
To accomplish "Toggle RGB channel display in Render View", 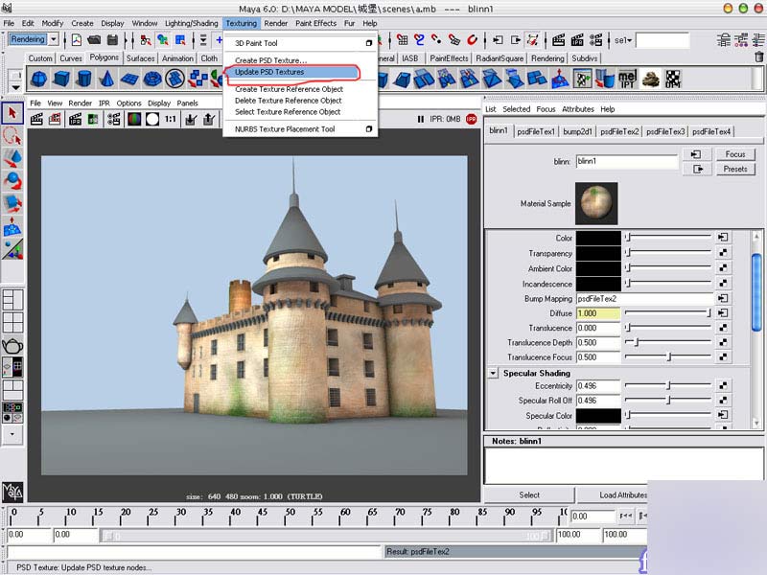I will click(134, 119).
